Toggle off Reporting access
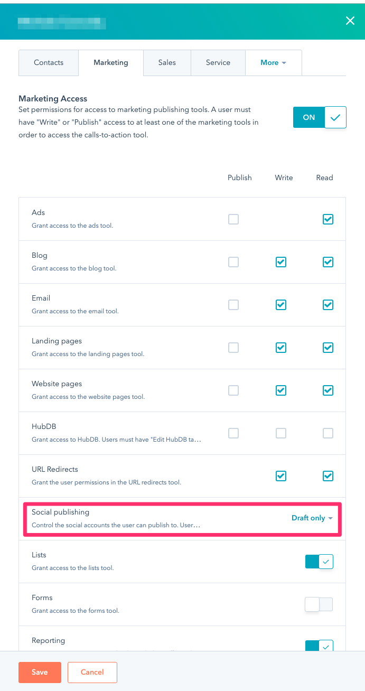This screenshot has width=365, height=691. [319, 646]
